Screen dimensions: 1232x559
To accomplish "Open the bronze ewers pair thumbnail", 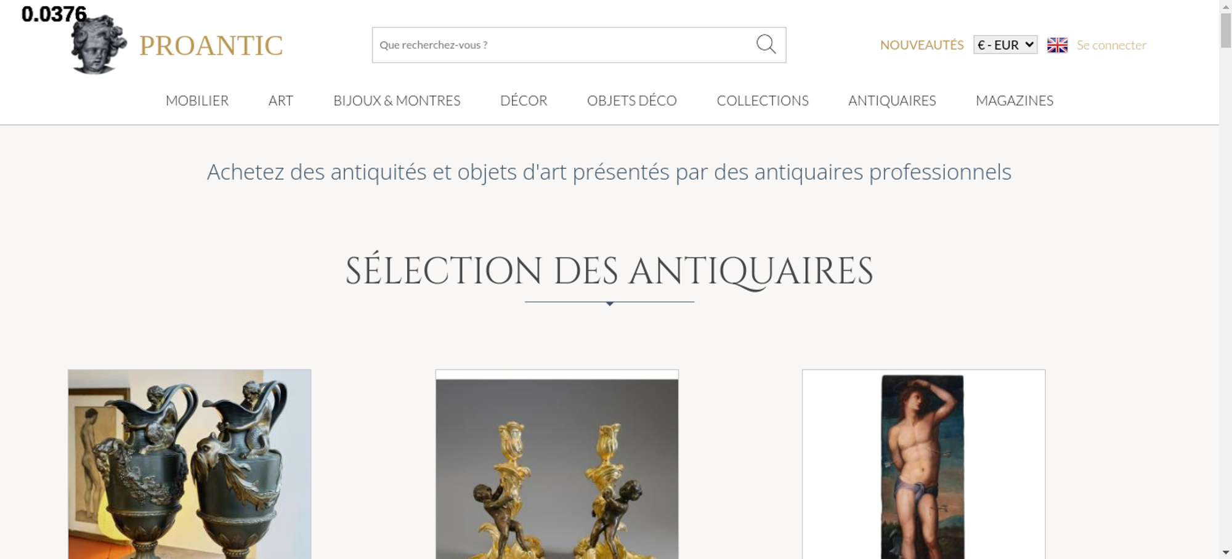I will pos(190,464).
